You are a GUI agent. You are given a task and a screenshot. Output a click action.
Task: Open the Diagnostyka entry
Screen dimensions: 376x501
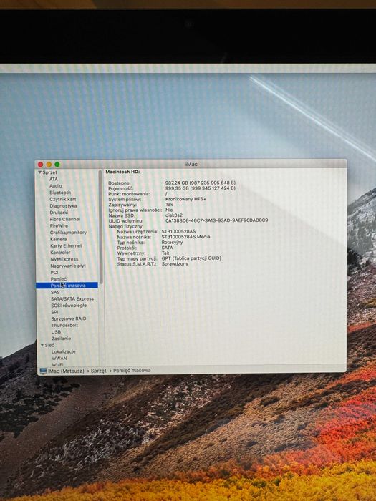(63, 206)
